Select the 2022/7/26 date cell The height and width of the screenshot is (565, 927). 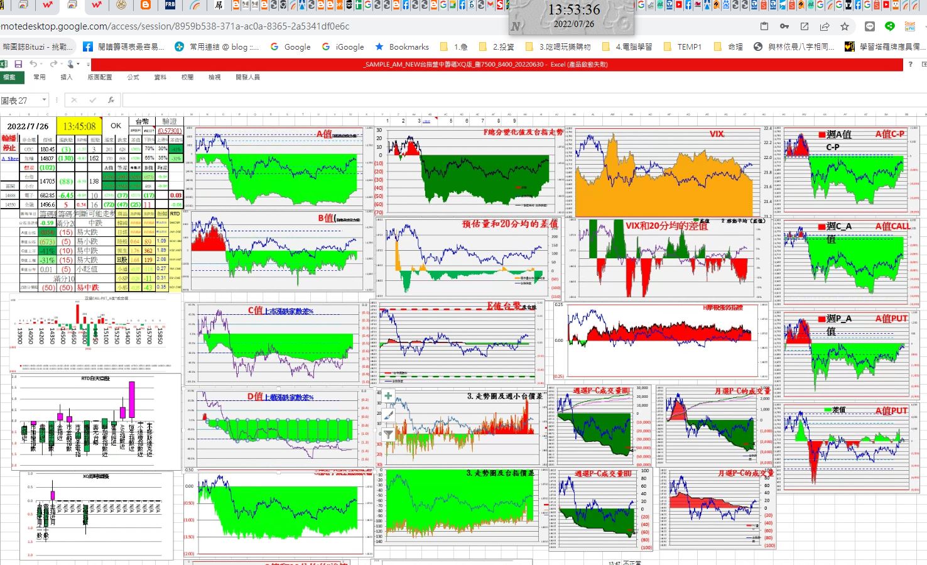[x=28, y=126]
